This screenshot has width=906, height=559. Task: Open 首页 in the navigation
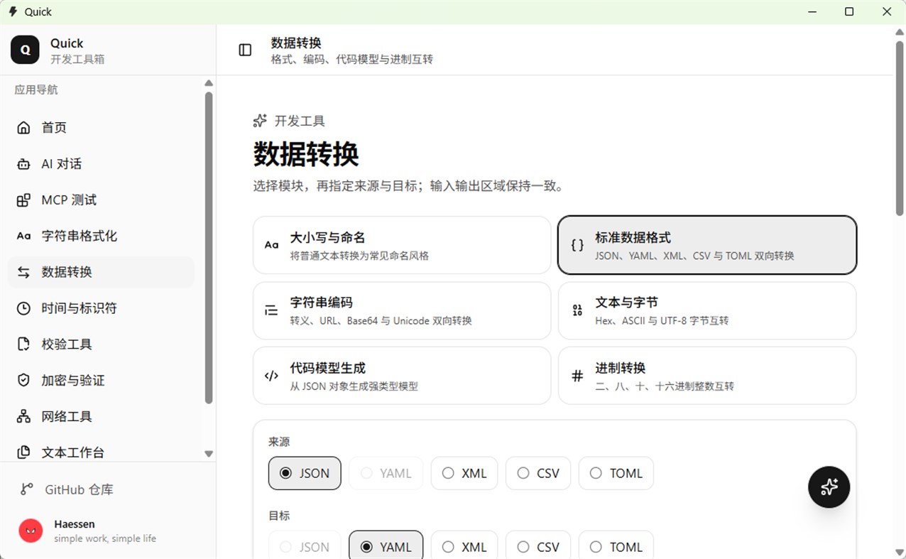(101, 128)
